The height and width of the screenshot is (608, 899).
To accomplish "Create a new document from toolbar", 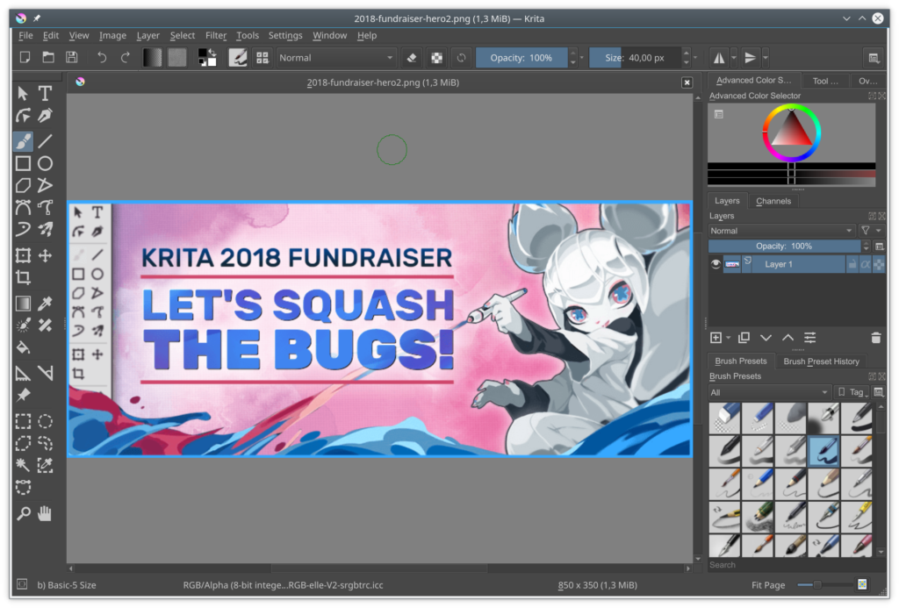I will coord(25,57).
